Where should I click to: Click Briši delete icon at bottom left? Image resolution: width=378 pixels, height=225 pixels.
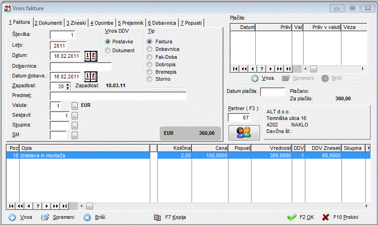[x=87, y=217]
